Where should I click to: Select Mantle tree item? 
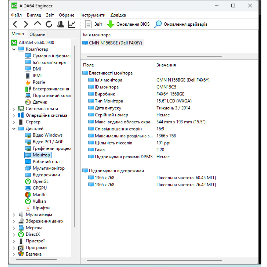(36, 195)
